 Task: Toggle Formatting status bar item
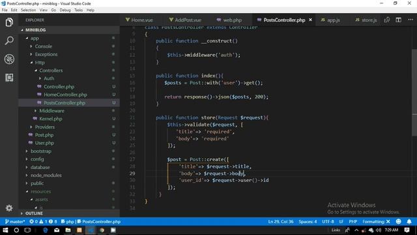point(376,221)
